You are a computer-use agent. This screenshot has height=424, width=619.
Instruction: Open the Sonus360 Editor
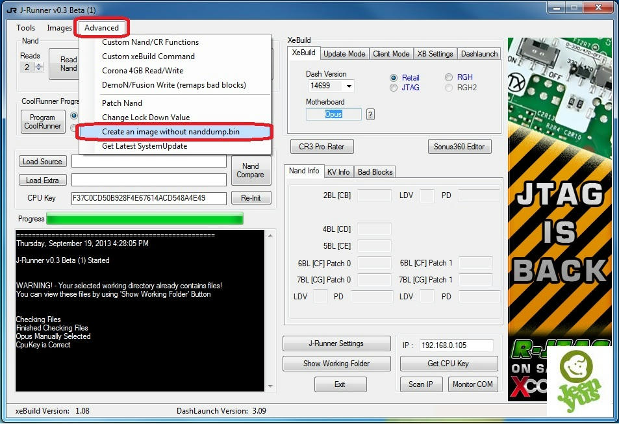click(459, 147)
